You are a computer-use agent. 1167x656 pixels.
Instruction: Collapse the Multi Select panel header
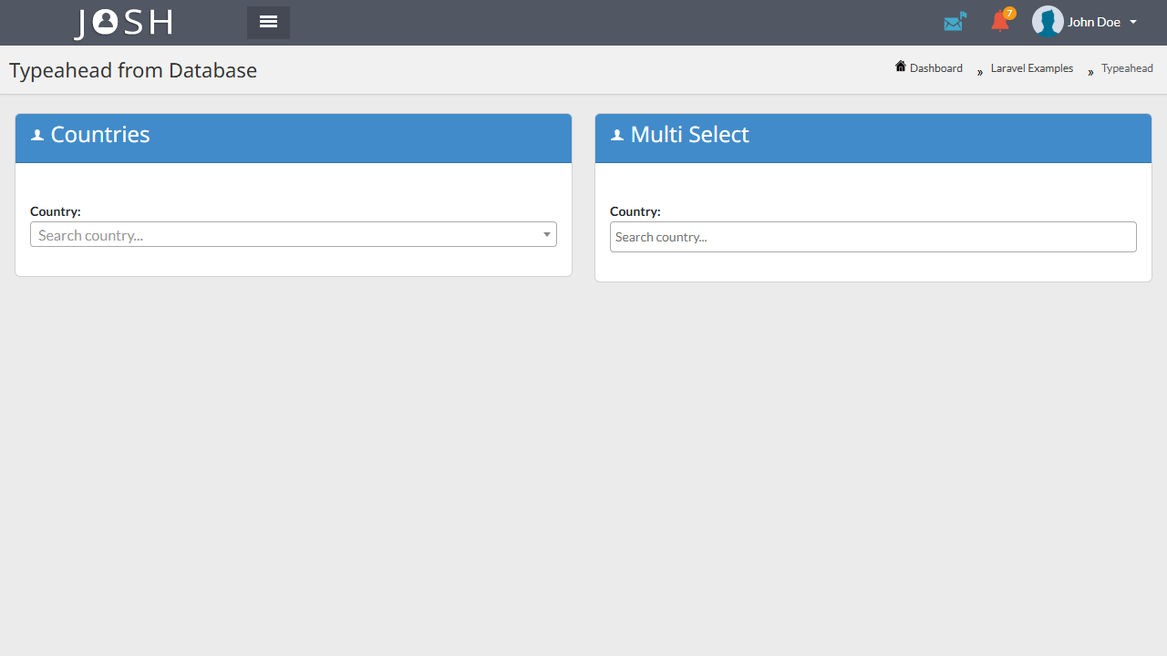(x=873, y=138)
